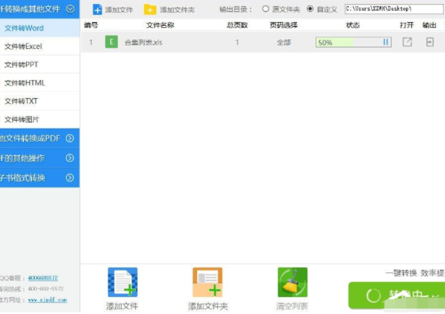Viewport: 445px width, 314px height.
Task: Click the 文件名称 column header
Action: click(160, 25)
